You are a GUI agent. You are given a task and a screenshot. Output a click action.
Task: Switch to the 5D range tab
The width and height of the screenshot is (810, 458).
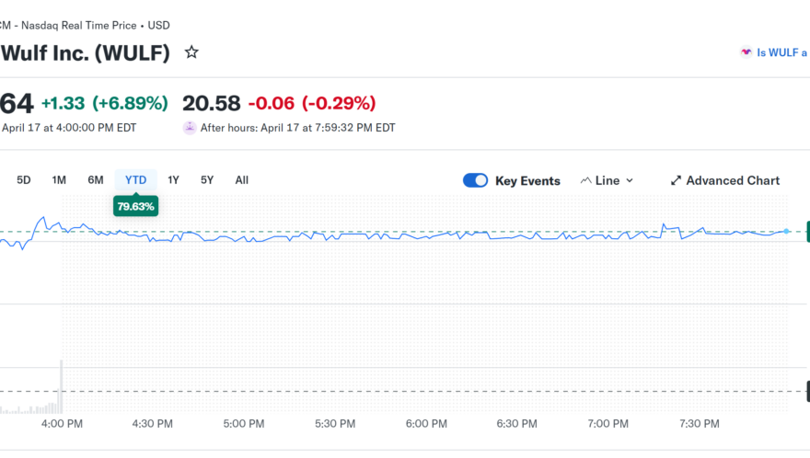[24, 180]
